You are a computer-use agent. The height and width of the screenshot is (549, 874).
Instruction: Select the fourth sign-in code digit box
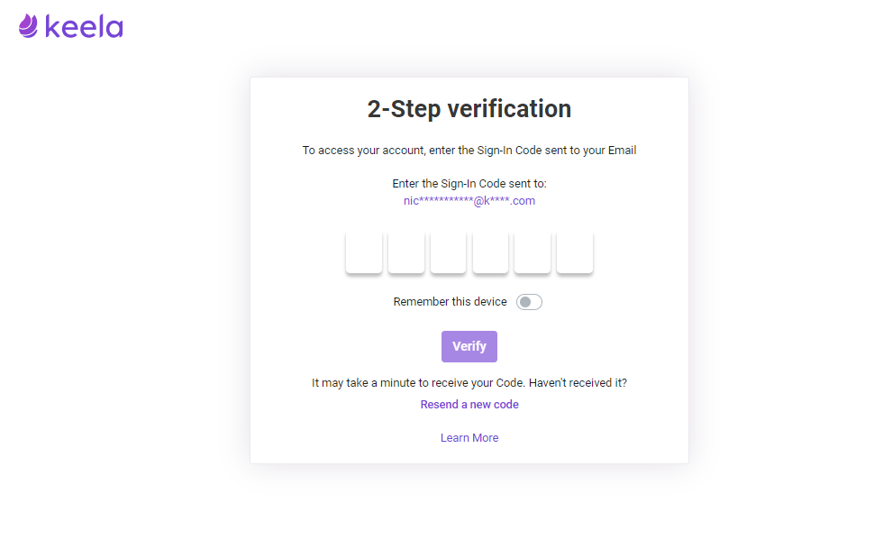pos(490,252)
